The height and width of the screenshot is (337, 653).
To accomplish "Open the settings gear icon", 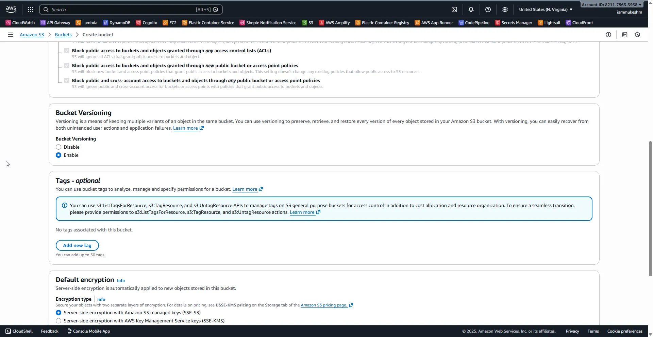I will tap(505, 9).
